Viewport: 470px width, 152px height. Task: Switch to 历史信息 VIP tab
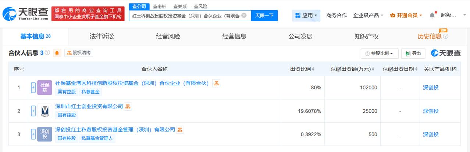coord(430,36)
